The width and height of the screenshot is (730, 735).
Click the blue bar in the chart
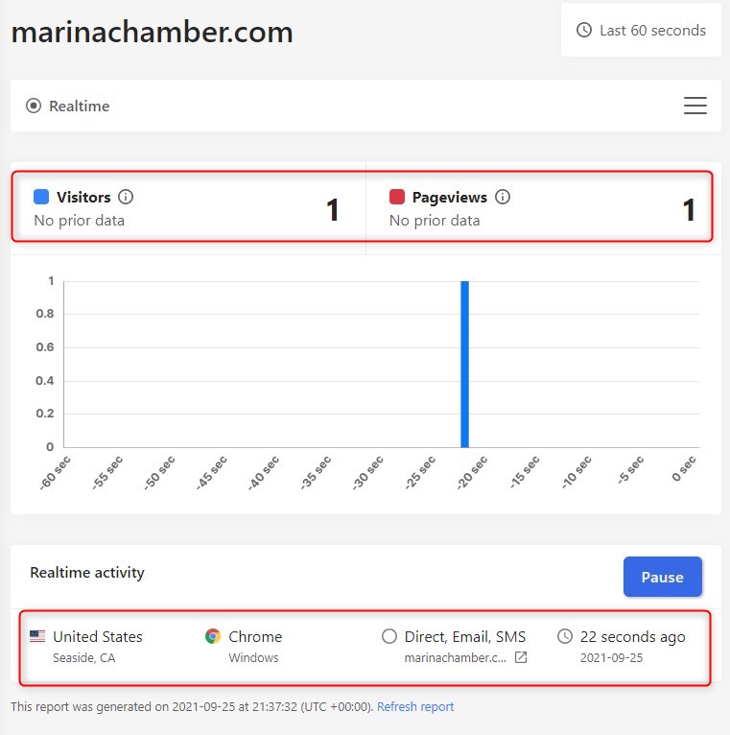464,365
